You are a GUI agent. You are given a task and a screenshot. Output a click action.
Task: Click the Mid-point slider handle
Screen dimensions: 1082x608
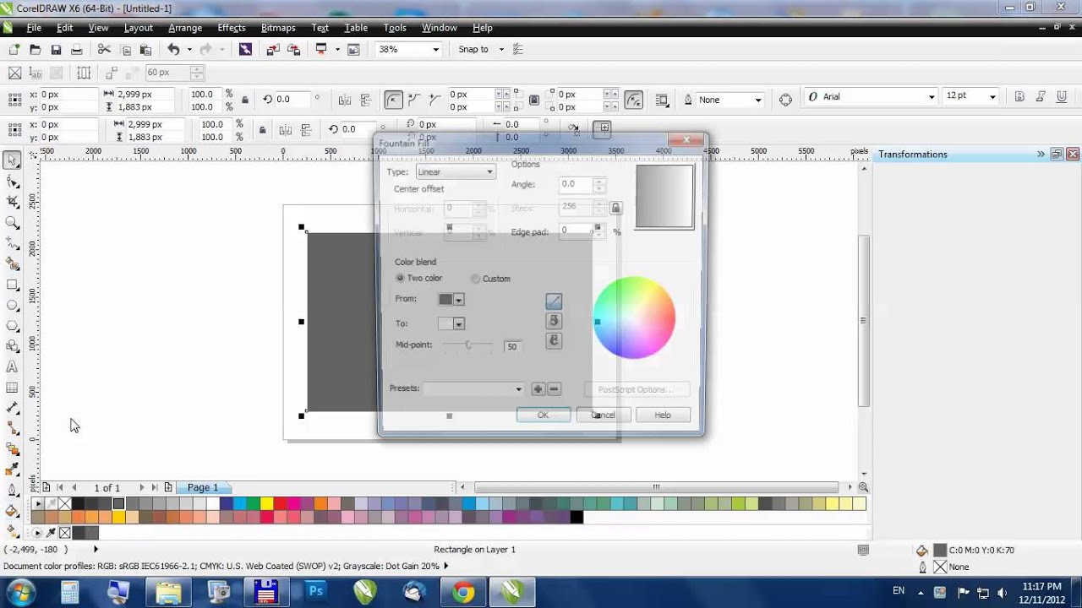point(467,345)
